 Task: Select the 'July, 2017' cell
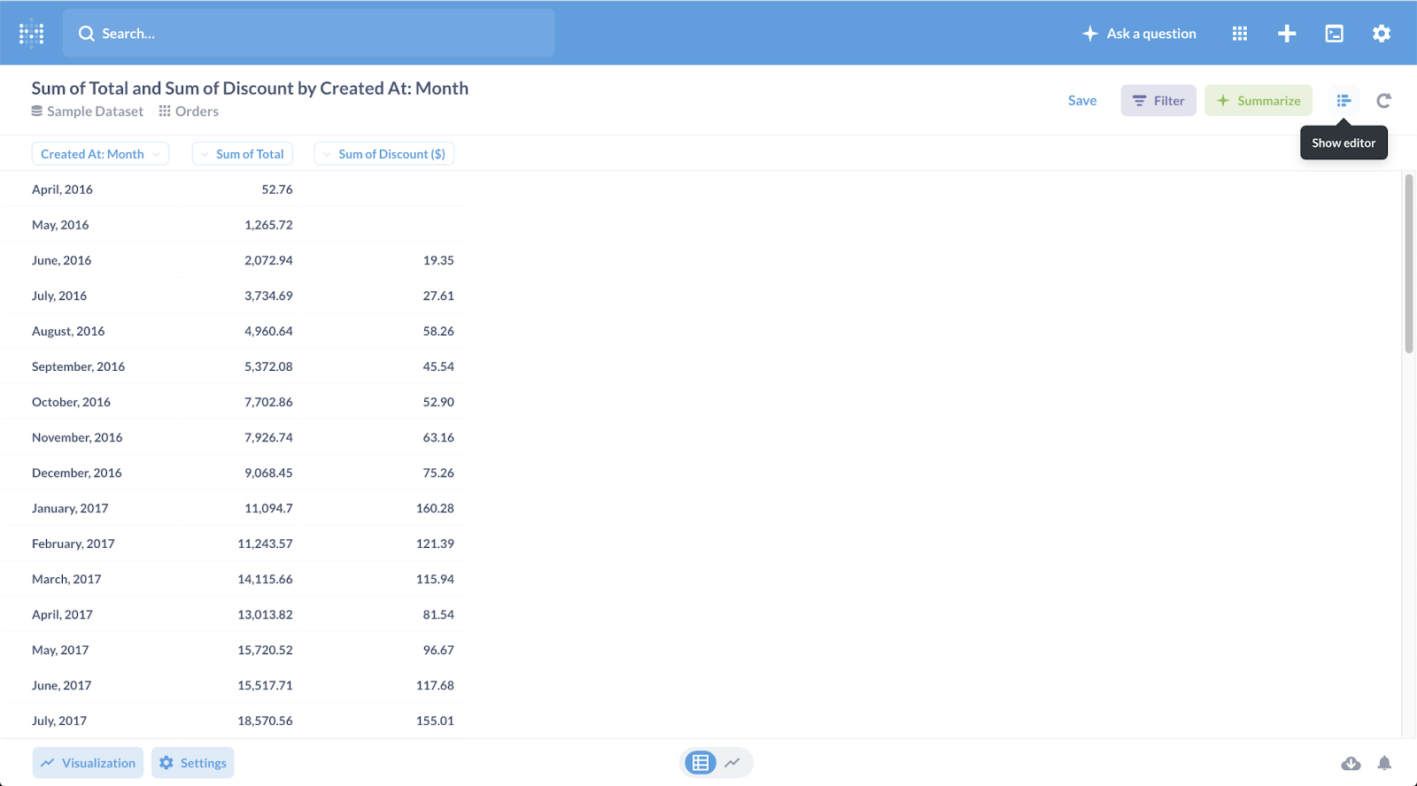pos(59,720)
